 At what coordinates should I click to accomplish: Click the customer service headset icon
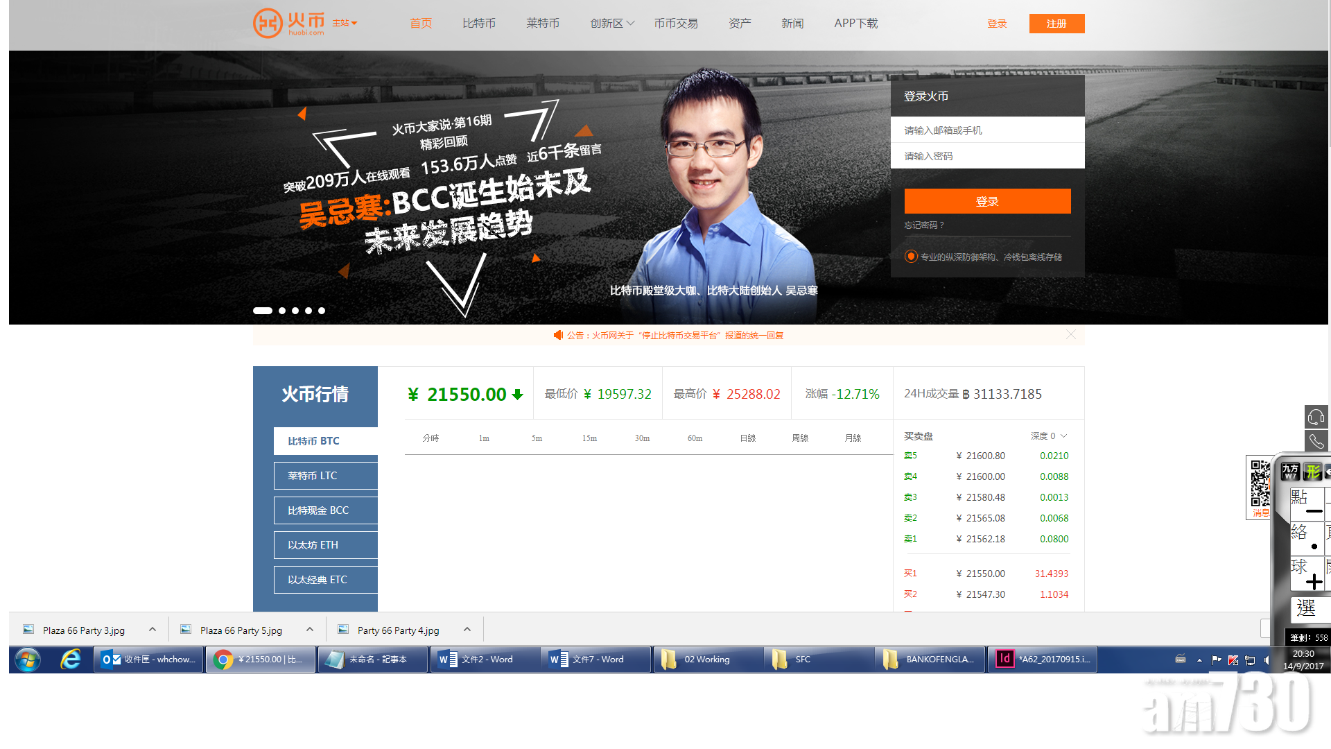coord(1316,417)
